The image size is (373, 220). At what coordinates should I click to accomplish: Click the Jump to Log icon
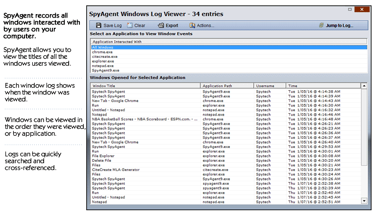tap(322, 25)
